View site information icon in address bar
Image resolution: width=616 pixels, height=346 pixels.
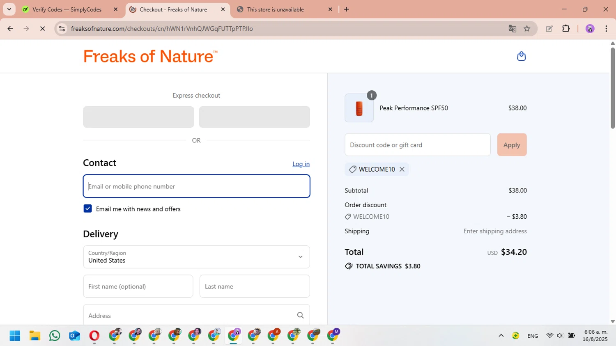pyautogui.click(x=62, y=29)
